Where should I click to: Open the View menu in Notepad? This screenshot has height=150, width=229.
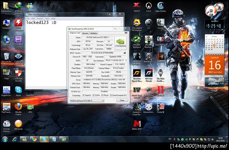47,19
